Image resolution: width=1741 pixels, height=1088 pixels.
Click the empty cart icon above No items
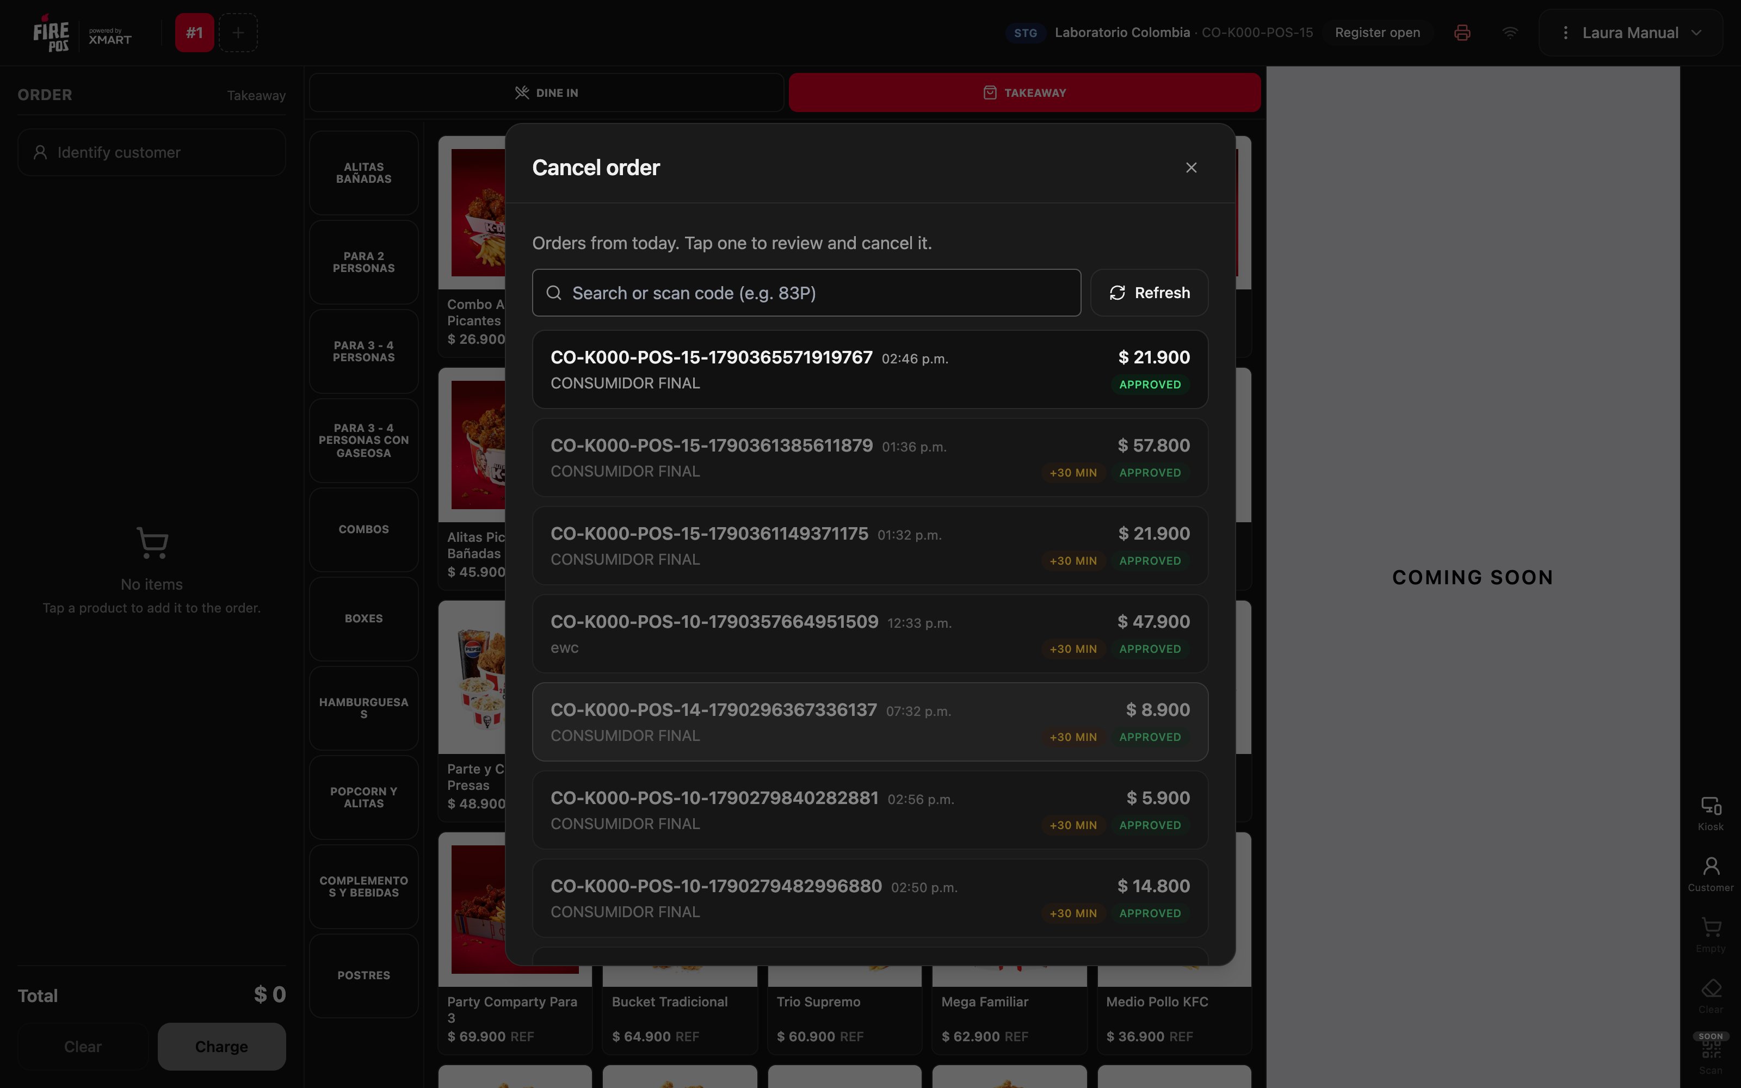click(x=152, y=542)
